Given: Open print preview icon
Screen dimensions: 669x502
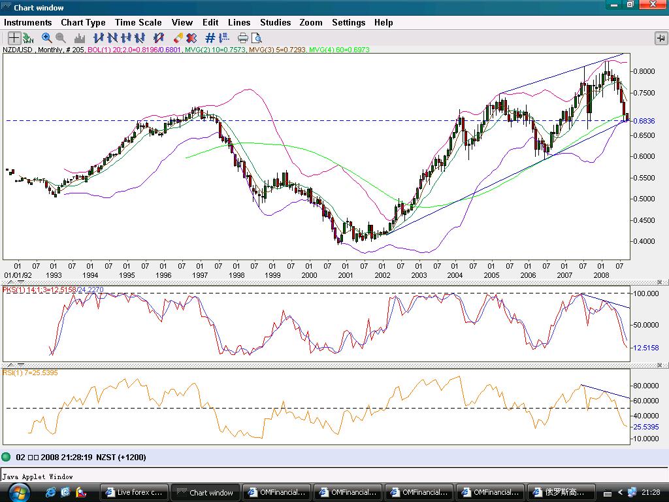Looking at the screenshot, I should pos(256,38).
